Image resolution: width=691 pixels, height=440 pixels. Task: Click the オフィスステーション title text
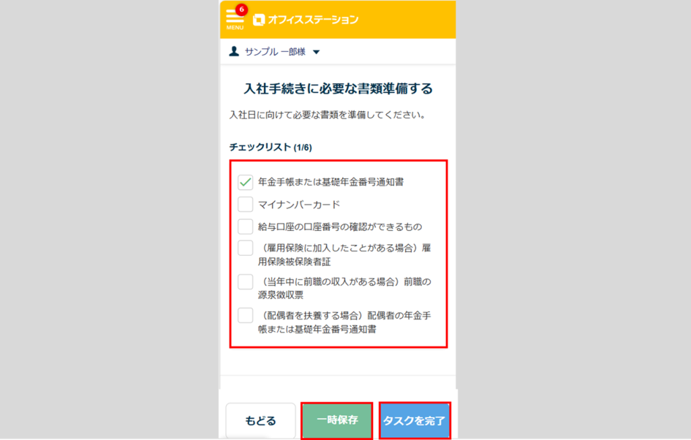(x=313, y=20)
